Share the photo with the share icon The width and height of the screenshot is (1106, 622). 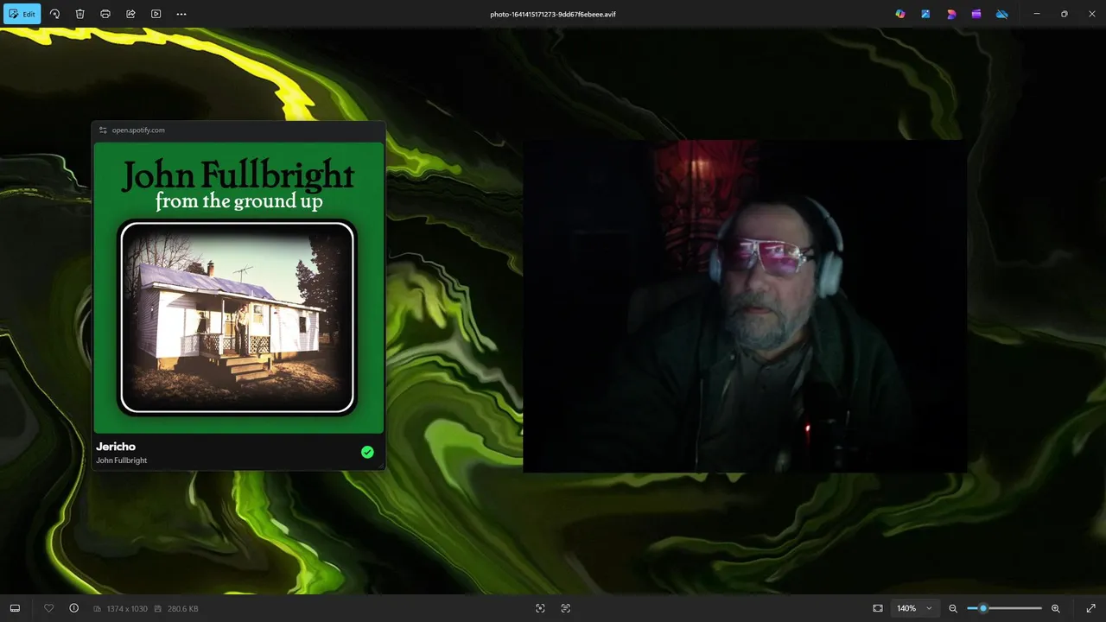[130, 14]
